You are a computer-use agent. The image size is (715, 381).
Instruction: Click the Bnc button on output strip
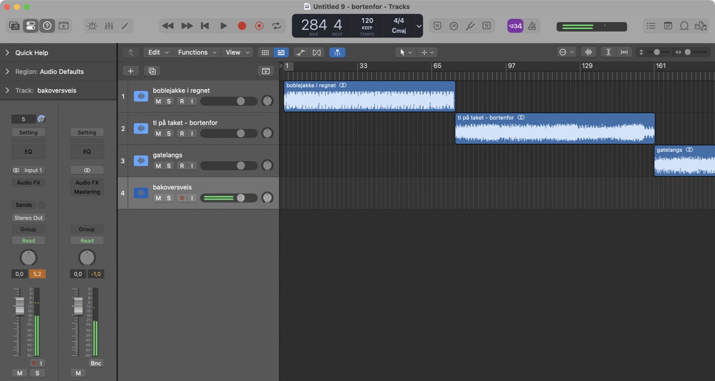(x=95, y=363)
